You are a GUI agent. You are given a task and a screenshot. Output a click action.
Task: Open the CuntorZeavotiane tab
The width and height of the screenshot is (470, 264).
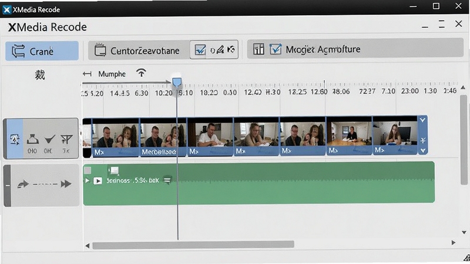139,50
